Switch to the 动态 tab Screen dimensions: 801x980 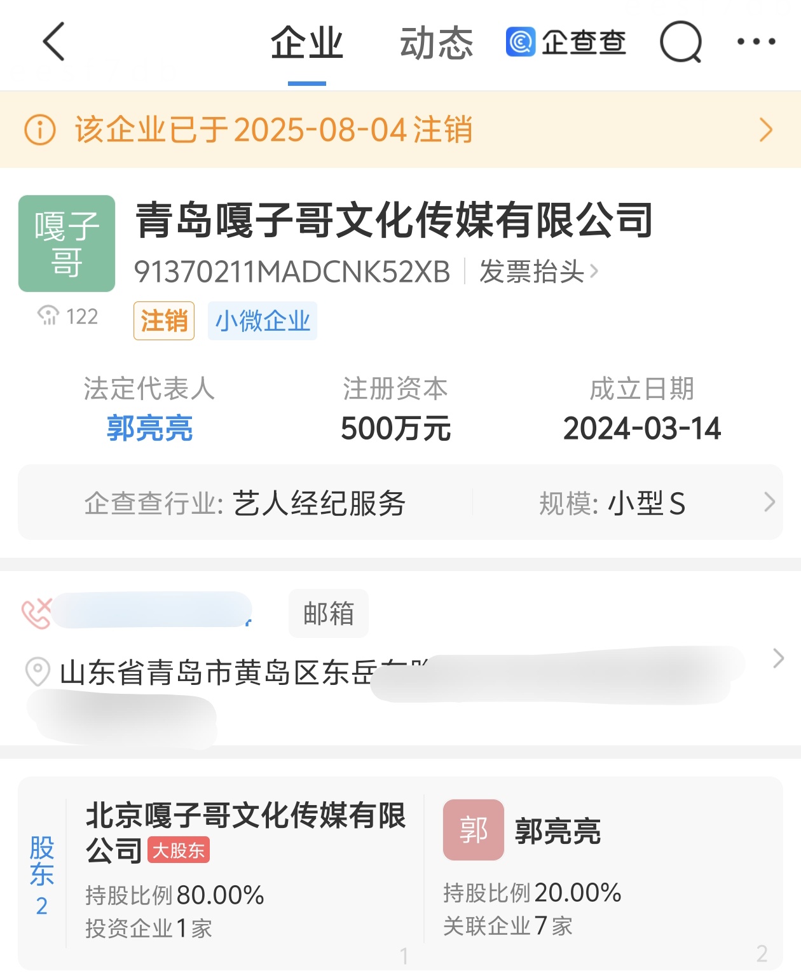coord(436,43)
